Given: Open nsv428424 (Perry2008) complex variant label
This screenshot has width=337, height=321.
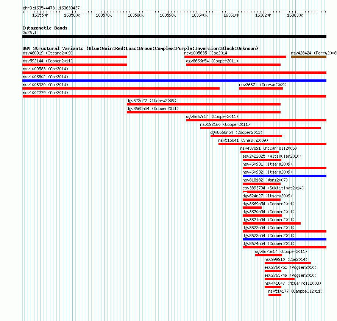Looking at the screenshot, I should click(314, 53).
